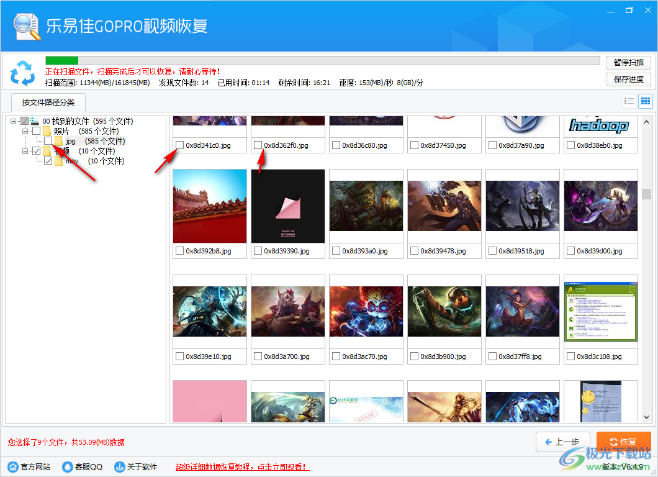
Task: Check the 0x8d341c0.jpg checkbox
Action: click(x=179, y=145)
